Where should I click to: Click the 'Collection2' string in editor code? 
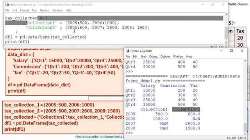41,28
